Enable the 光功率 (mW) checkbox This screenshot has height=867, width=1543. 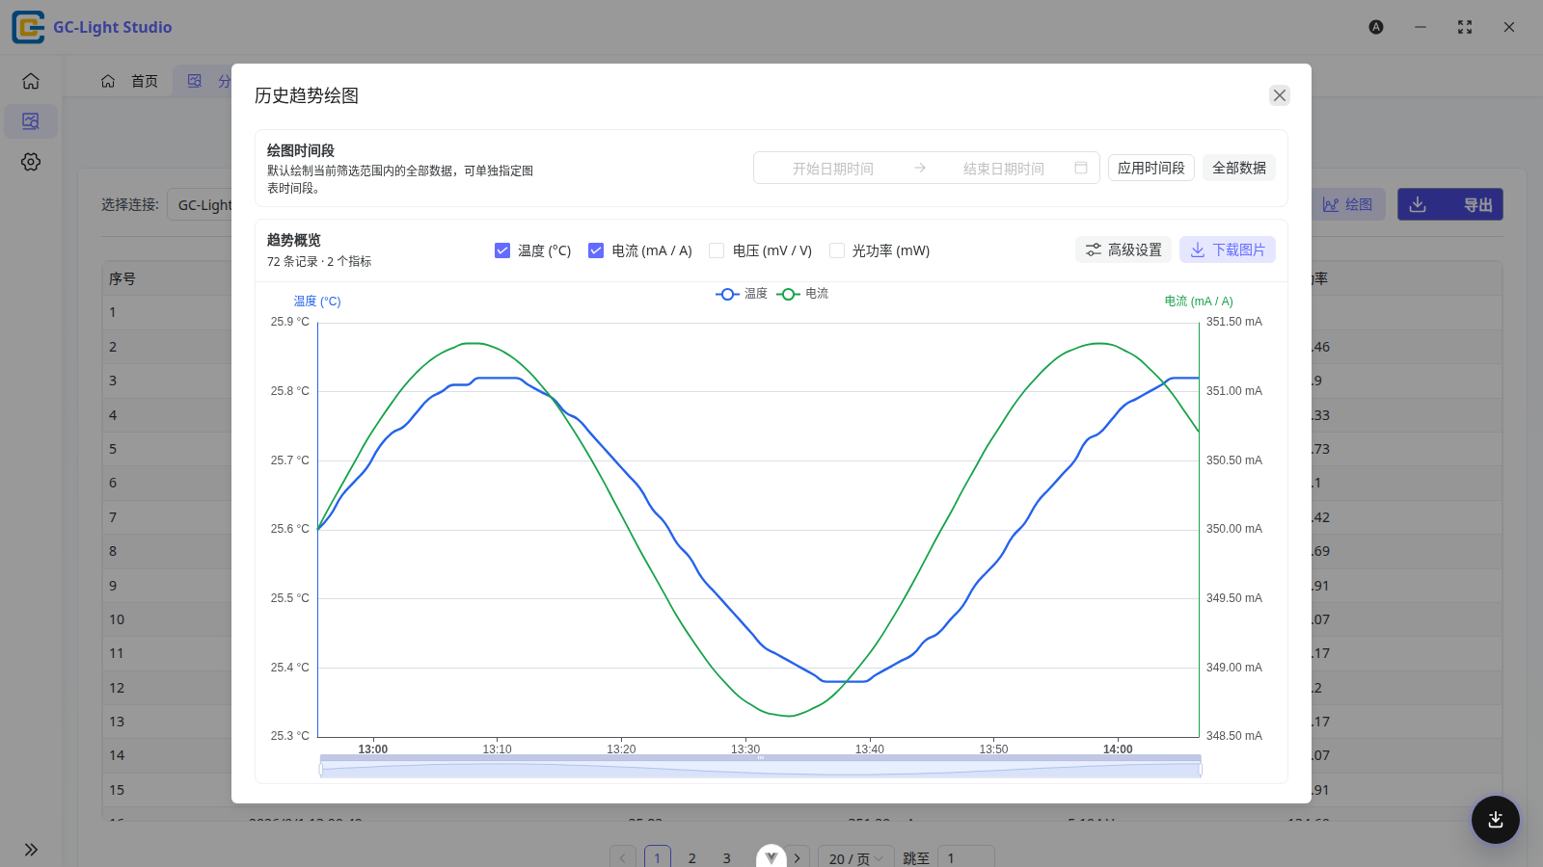(837, 250)
